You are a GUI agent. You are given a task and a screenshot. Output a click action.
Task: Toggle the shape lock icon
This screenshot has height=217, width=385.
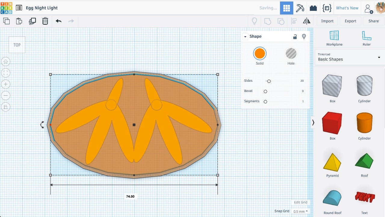(x=295, y=36)
